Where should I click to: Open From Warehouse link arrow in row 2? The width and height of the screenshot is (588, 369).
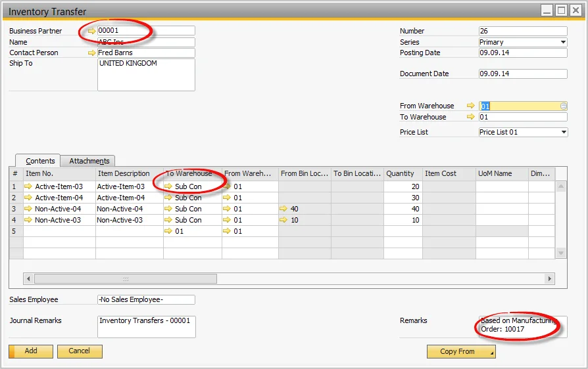click(227, 198)
